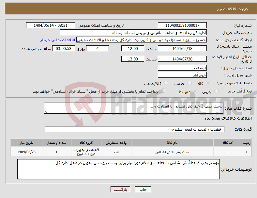The height and width of the screenshot is (198, 257).
Task: Select the متوسط purchase type radio
Action: 195,91
